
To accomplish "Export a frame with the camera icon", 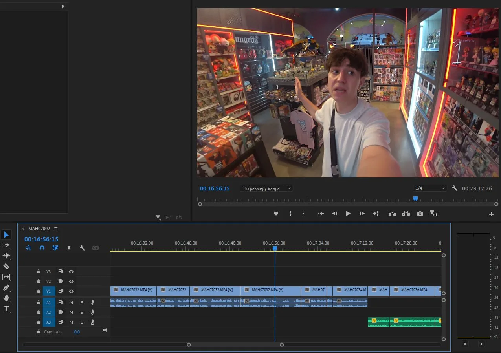I will [x=420, y=214].
